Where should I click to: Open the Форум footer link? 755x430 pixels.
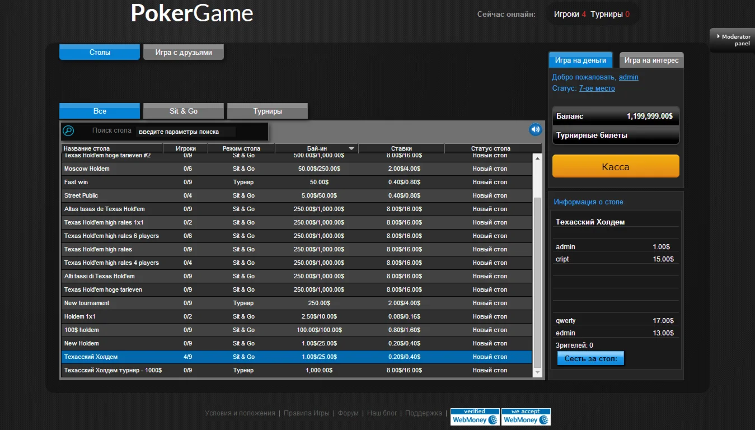[x=348, y=413]
